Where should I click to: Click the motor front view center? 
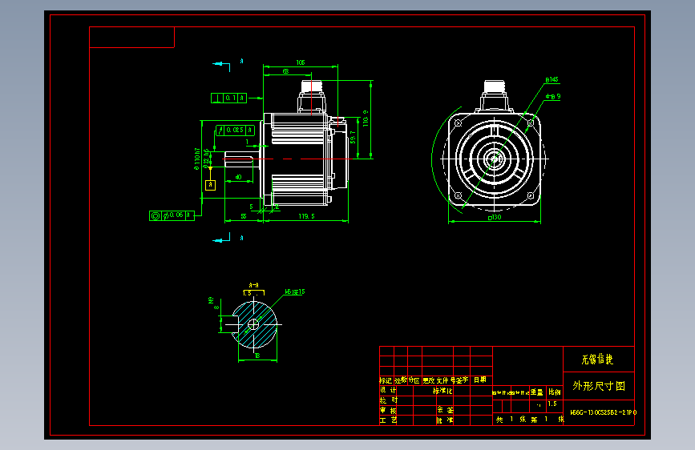click(495, 159)
